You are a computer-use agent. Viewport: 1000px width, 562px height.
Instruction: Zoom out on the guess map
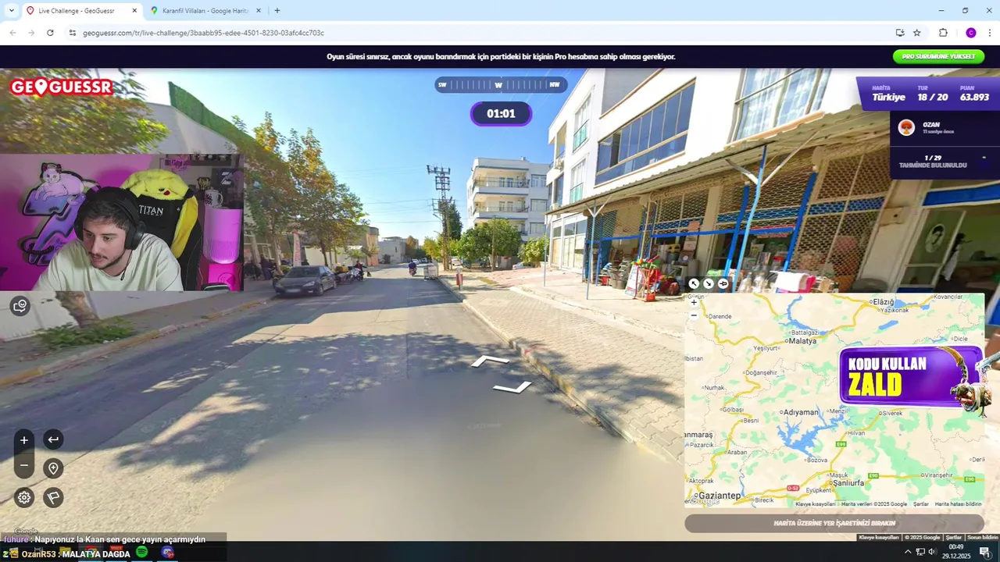694,315
